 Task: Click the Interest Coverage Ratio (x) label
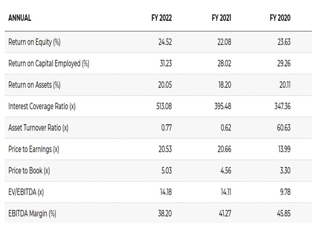click(x=42, y=107)
